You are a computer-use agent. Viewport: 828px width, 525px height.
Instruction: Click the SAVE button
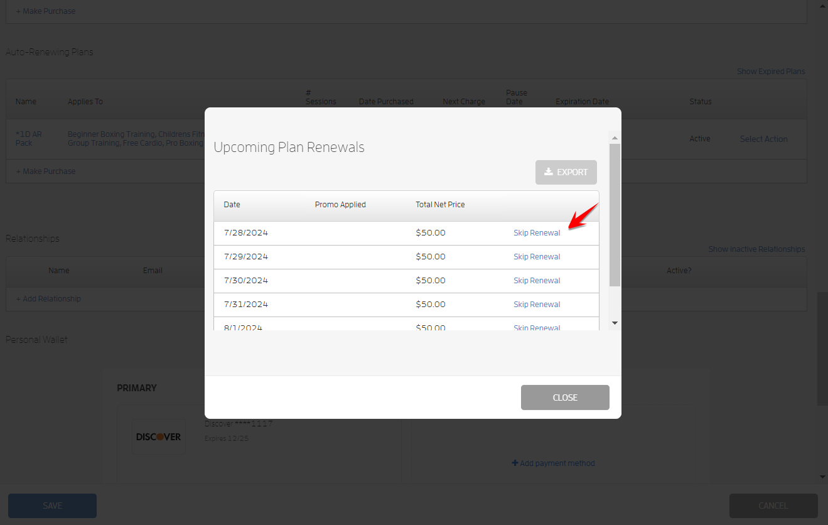tap(52, 506)
